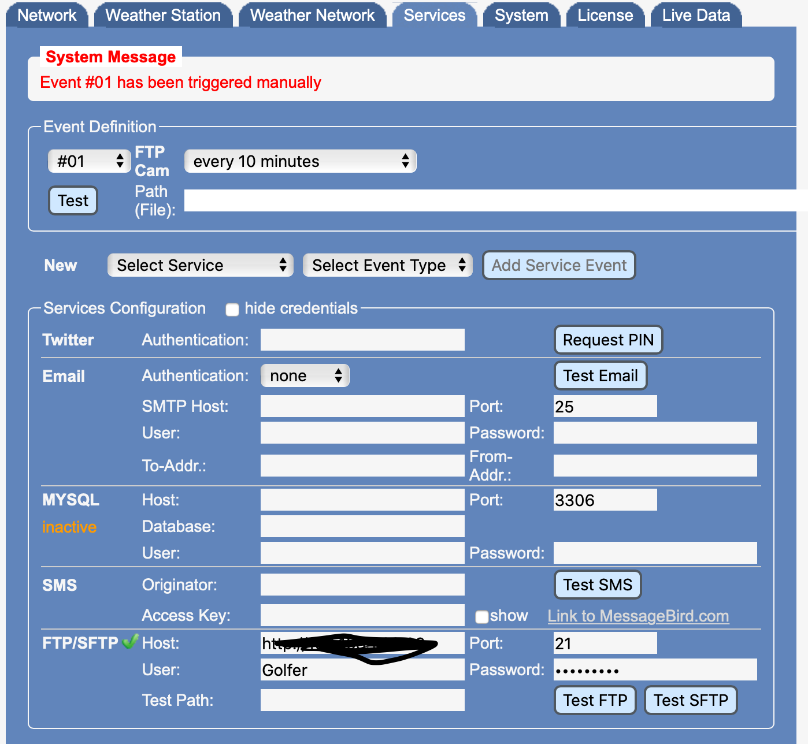Click the Test SMS button
This screenshot has height=744, width=808.
(x=598, y=585)
